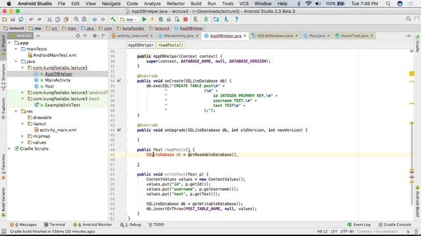The height and width of the screenshot is (236, 421).
Task: Open the SDK Manager download icon
Action: pos(226,19)
